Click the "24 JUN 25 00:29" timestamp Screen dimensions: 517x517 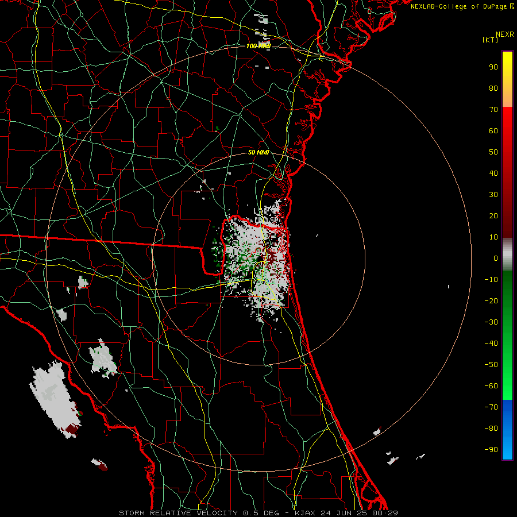358,513
